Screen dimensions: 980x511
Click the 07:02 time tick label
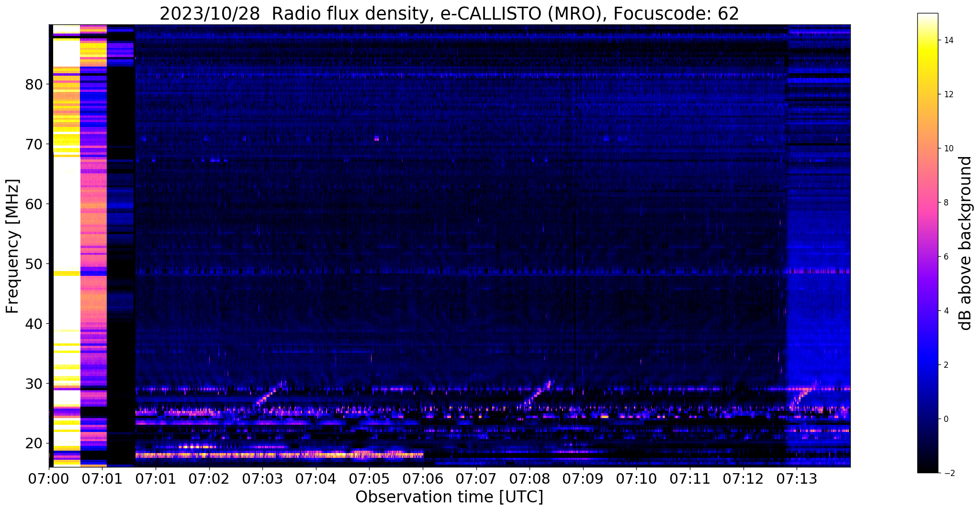tap(209, 478)
